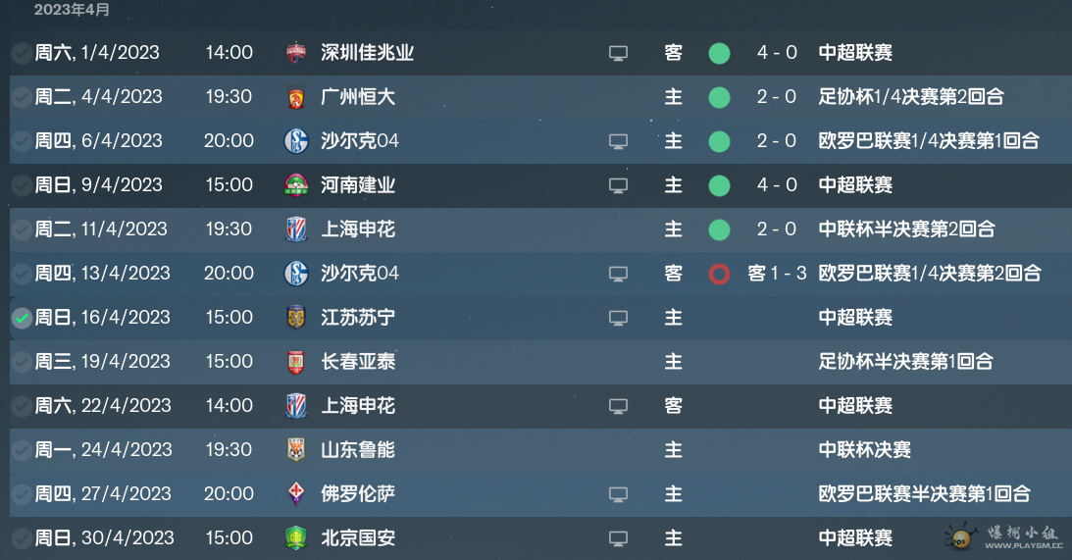Image resolution: width=1072 pixels, height=560 pixels.
Task: Click the 河南建业 club crest
Action: click(296, 185)
